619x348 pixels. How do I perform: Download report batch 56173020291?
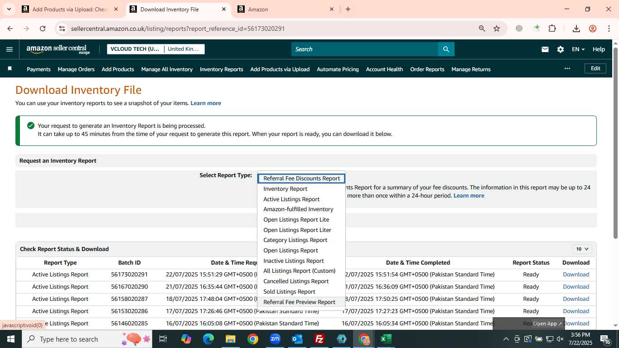[576, 275]
